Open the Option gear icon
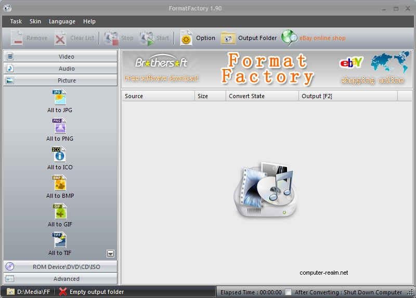 click(x=186, y=38)
